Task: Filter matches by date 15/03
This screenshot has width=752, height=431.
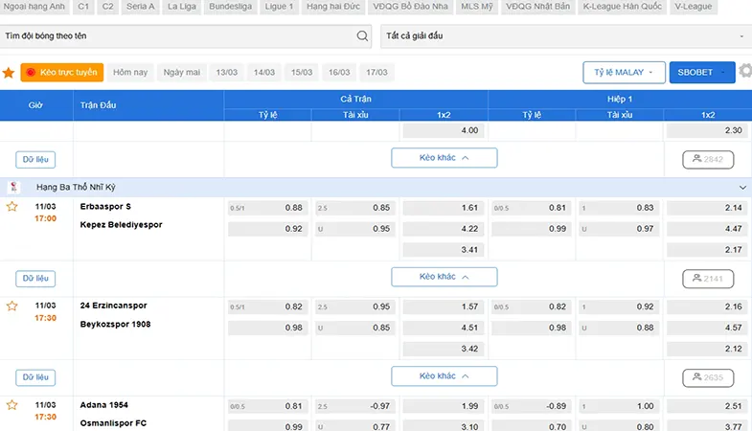Action: pos(302,73)
